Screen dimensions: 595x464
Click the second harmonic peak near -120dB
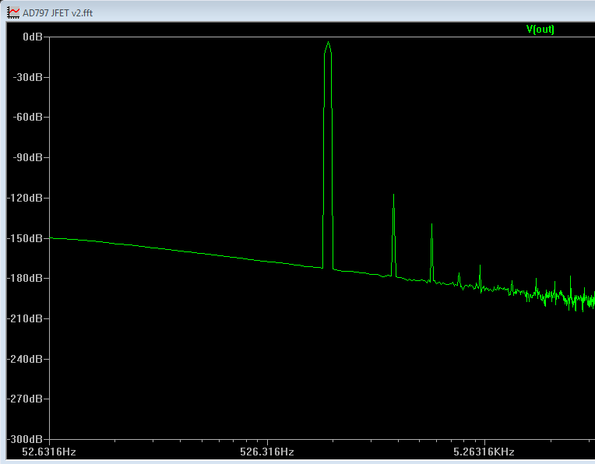(393, 195)
